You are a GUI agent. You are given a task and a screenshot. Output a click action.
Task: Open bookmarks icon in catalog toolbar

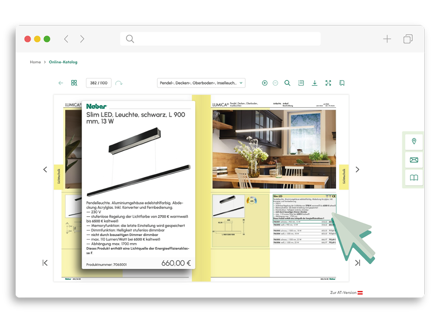point(342,83)
